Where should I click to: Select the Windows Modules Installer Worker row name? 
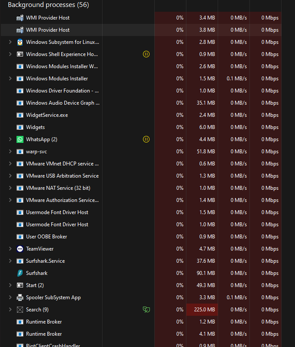click(x=62, y=66)
